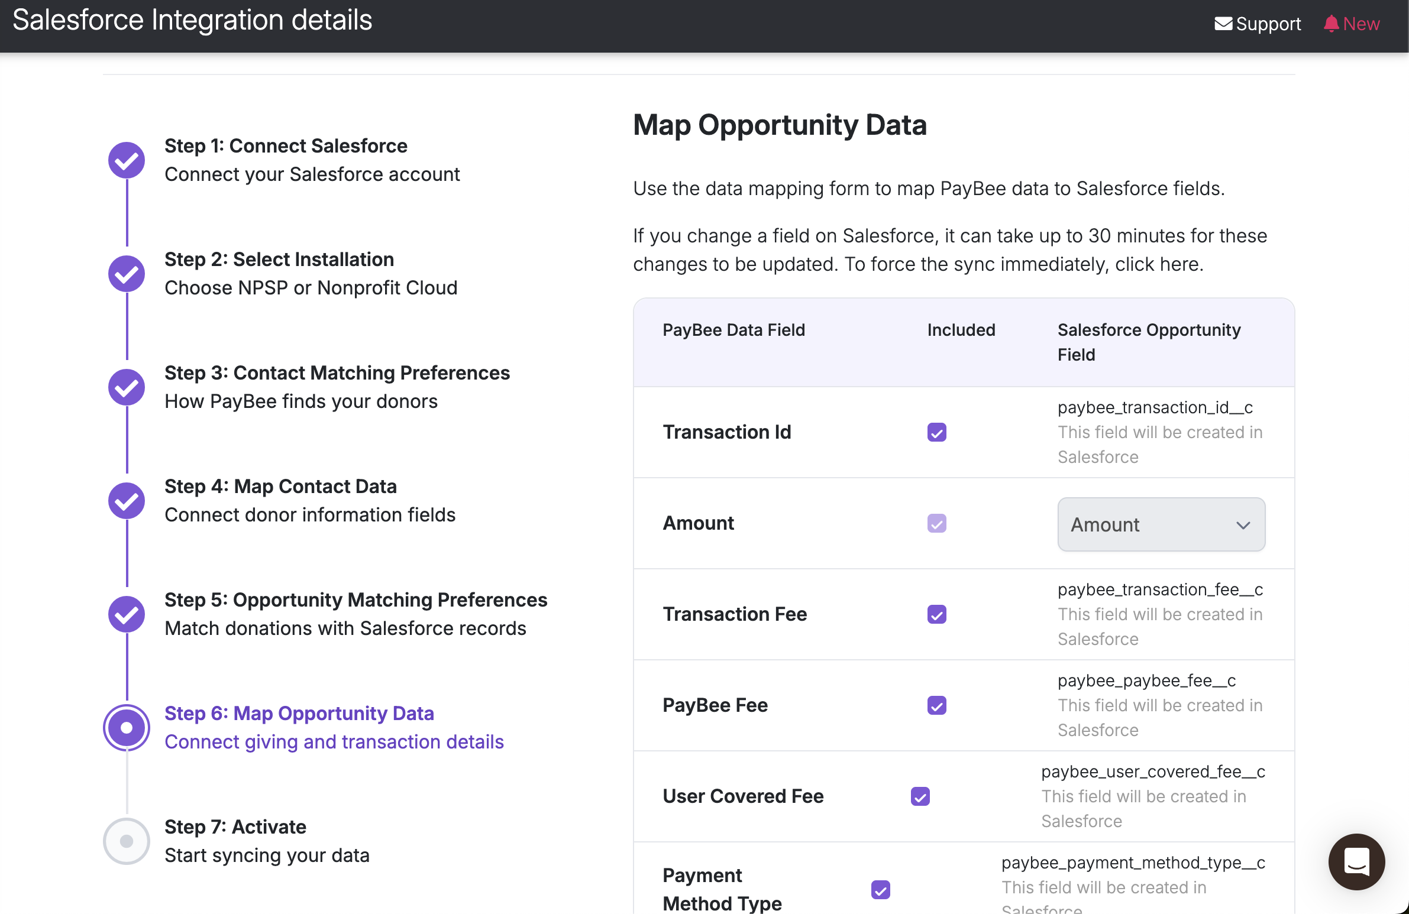The image size is (1409, 914).
Task: Uncheck the Transaction Id included checkbox
Action: tap(936, 432)
